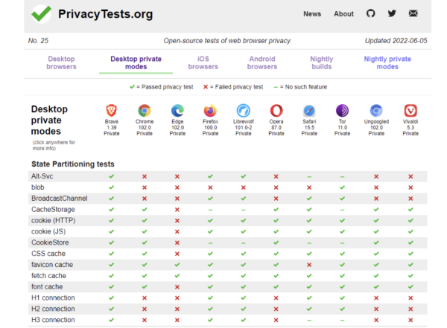Click the Vivaldi browser icon

click(410, 111)
